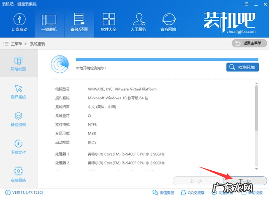Click the 中文 (简体, 中国) value
This screenshot has width=269, height=200.
point(102,107)
